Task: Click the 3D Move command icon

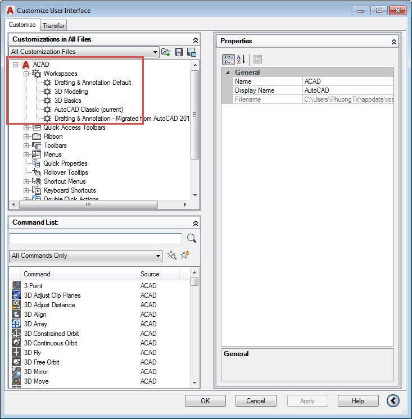Action: click(16, 381)
